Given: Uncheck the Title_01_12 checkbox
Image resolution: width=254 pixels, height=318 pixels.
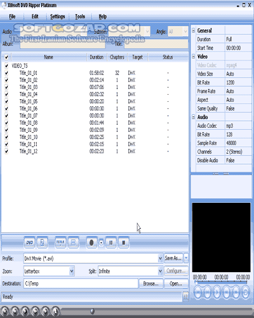Looking at the screenshot, I should [6, 151].
